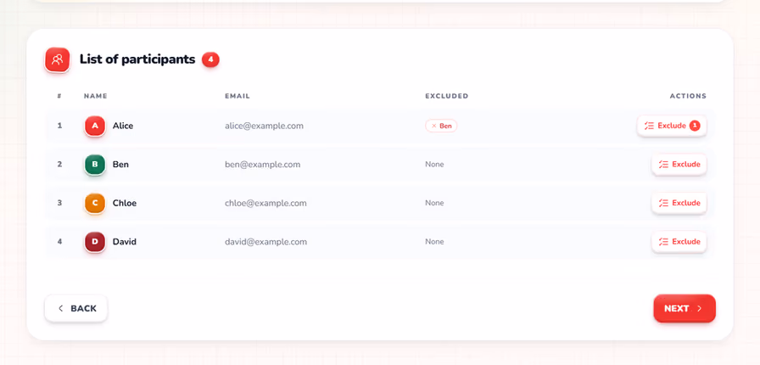Open Exclude options for Chloe

(x=679, y=203)
